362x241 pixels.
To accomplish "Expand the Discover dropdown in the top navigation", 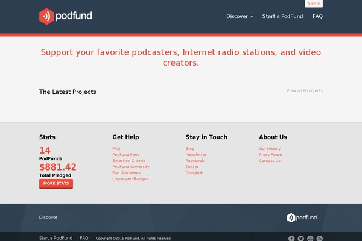I will point(240,16).
